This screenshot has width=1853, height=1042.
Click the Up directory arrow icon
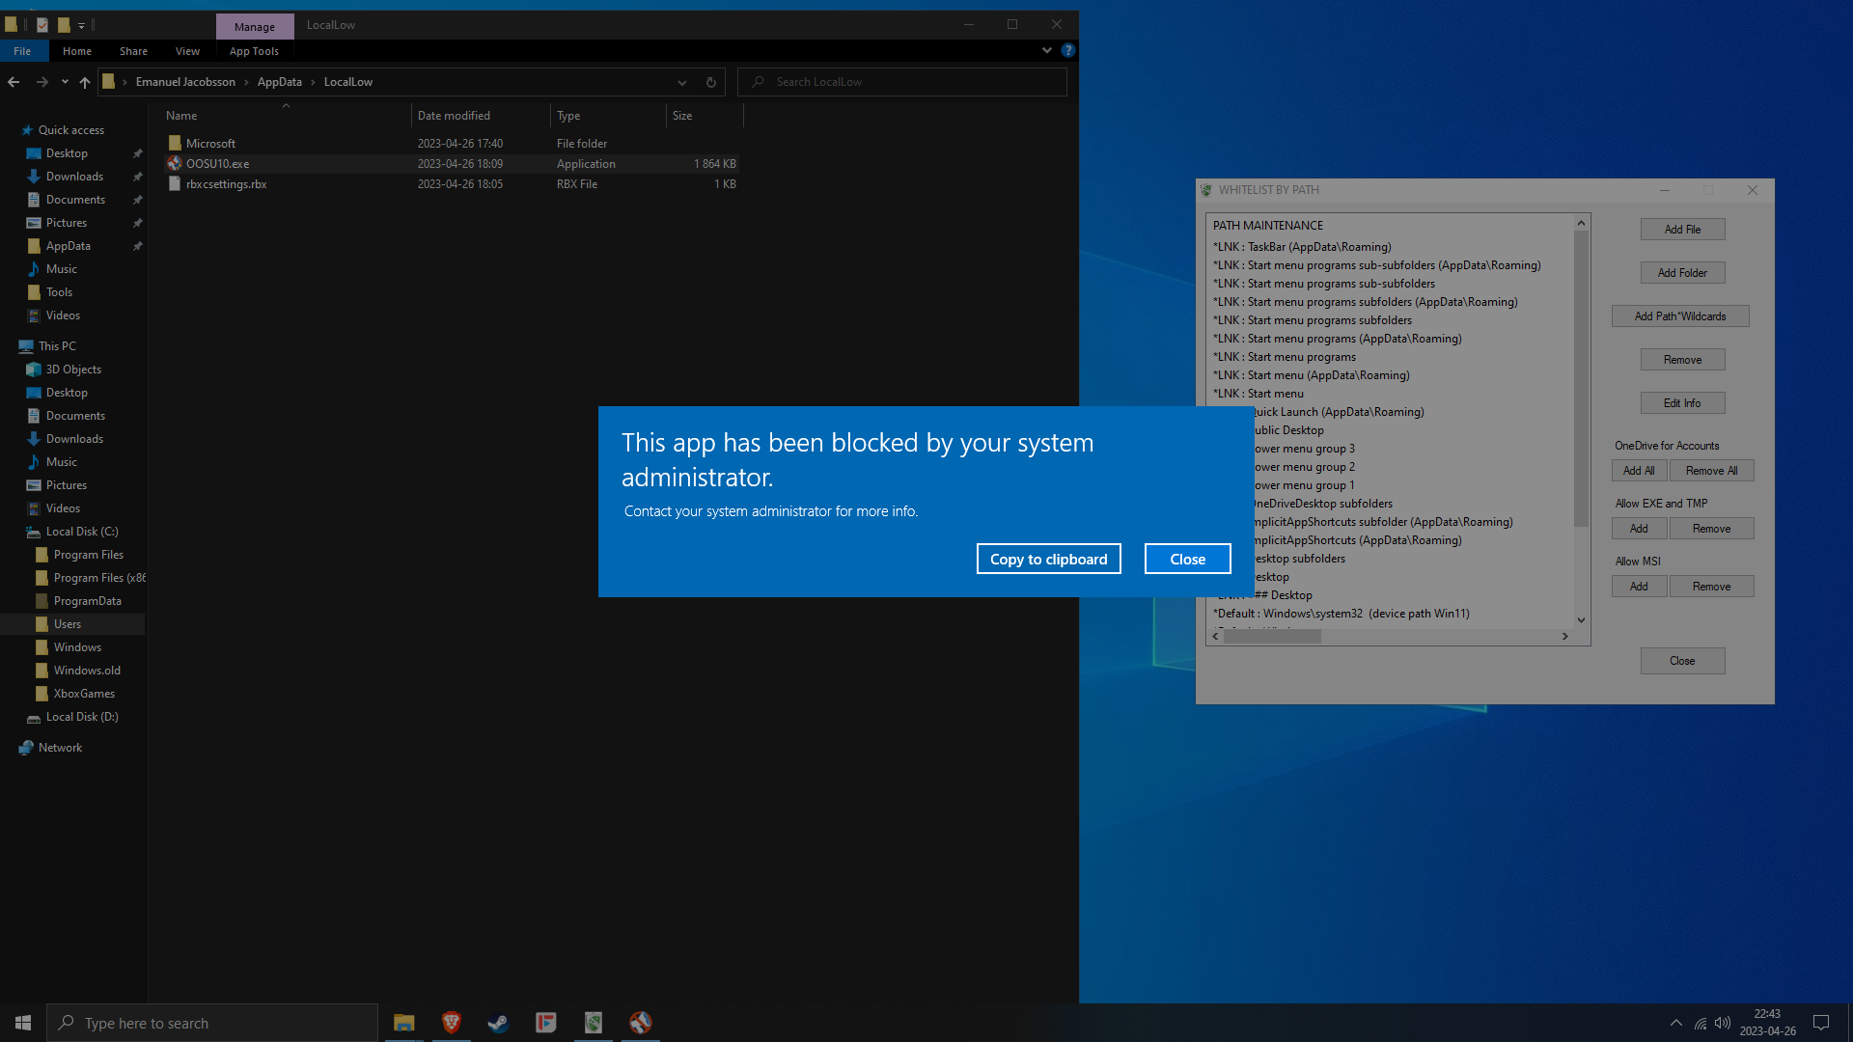pos(85,82)
